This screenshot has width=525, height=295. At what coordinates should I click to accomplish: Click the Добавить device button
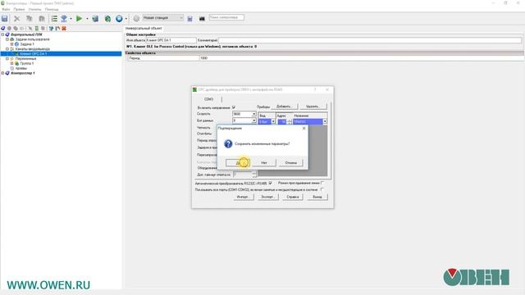tap(284, 107)
